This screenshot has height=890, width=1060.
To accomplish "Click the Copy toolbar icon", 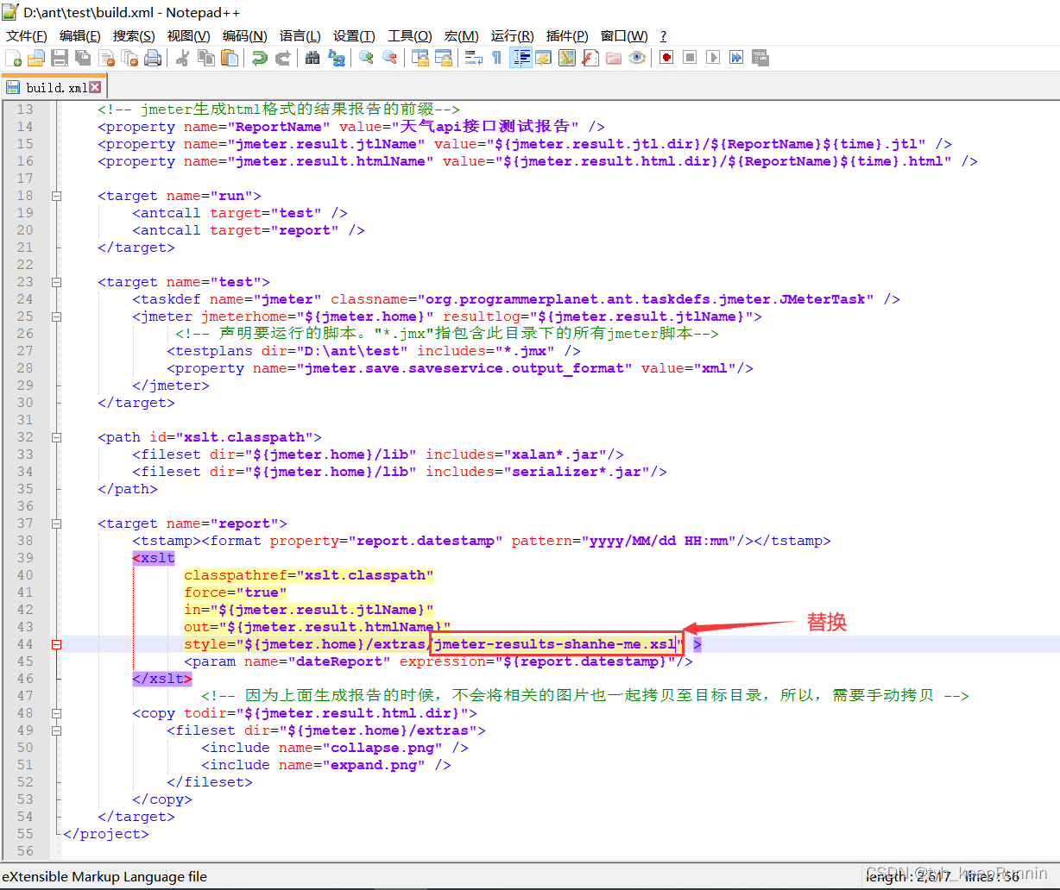I will pos(206,58).
